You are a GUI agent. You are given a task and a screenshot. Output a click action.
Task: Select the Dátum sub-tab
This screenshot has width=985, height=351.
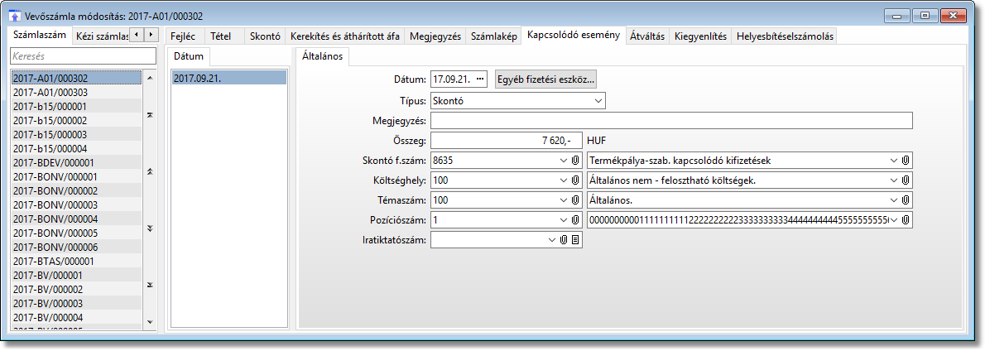[x=189, y=56]
